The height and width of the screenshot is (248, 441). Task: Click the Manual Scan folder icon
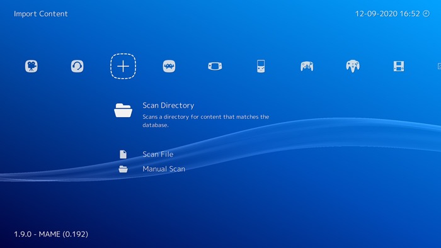tap(123, 169)
